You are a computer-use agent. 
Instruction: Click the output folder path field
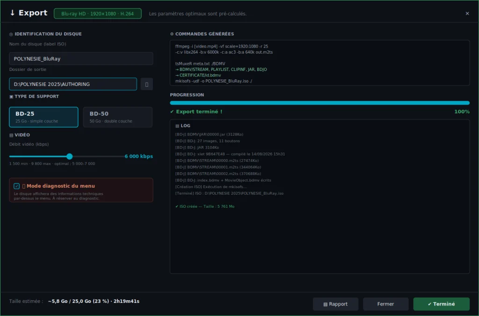(73, 84)
